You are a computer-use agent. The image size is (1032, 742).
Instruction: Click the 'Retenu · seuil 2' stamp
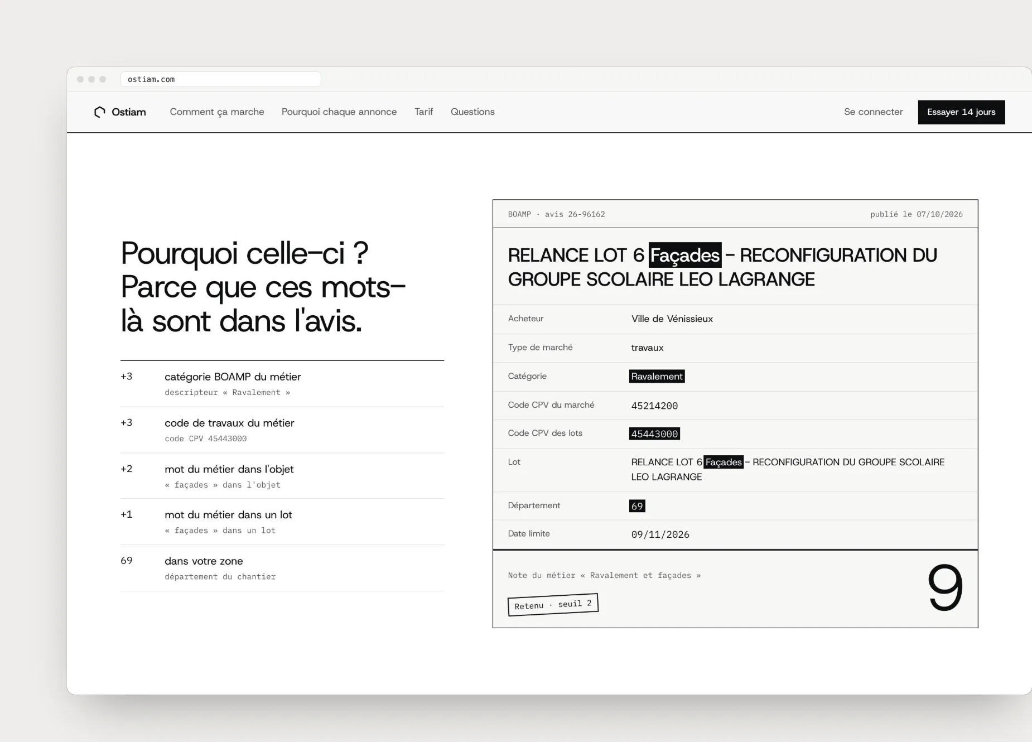(x=553, y=605)
